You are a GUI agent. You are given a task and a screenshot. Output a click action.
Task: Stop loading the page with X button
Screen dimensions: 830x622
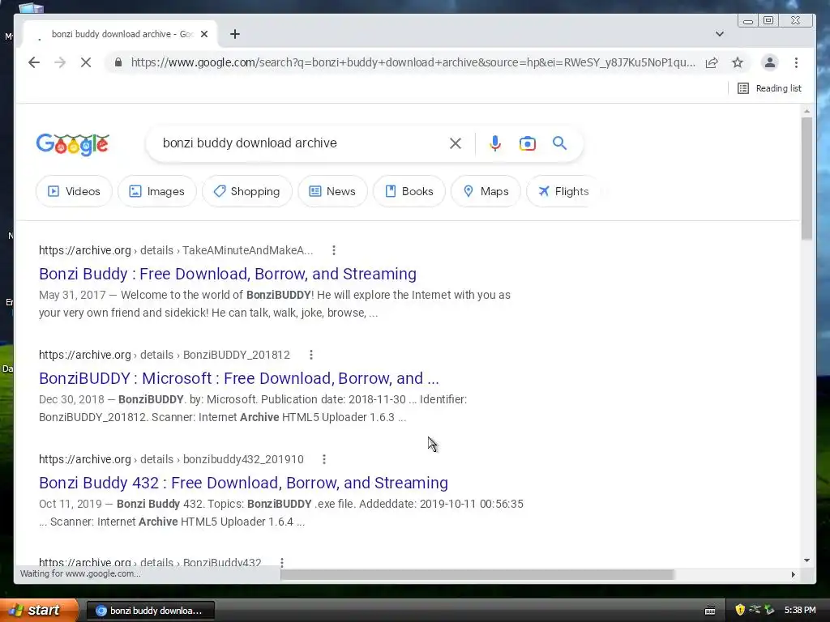click(x=86, y=62)
